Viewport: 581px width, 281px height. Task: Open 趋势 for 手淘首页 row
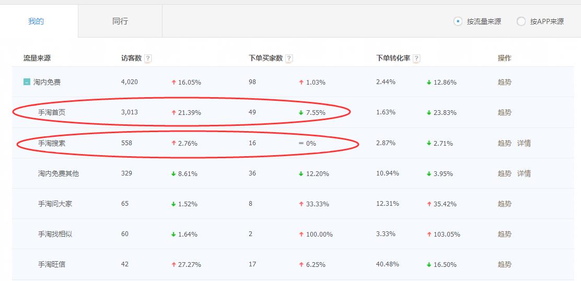[504, 112]
